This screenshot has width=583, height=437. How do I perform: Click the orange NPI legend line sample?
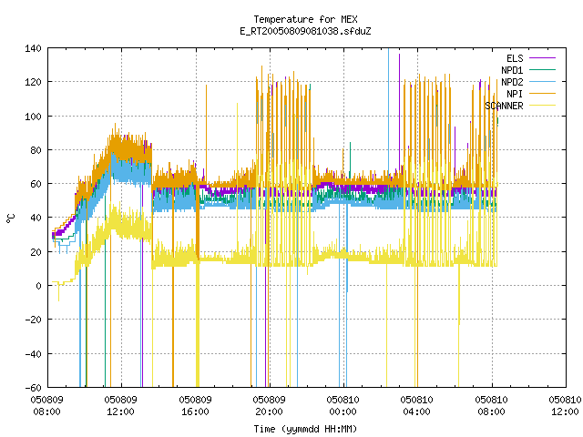point(542,93)
